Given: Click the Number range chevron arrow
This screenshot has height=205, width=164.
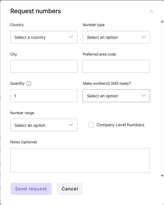Looking at the screenshot, I should [71, 125].
